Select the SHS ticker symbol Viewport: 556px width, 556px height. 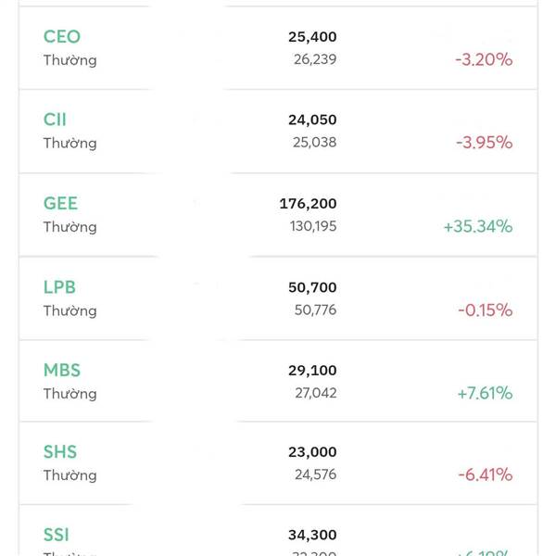(60, 451)
